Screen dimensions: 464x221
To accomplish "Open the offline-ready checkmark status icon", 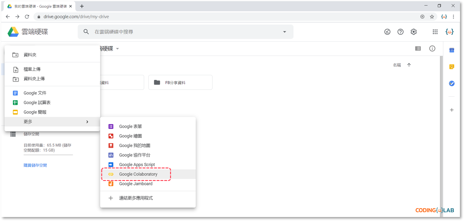I will [x=387, y=32].
